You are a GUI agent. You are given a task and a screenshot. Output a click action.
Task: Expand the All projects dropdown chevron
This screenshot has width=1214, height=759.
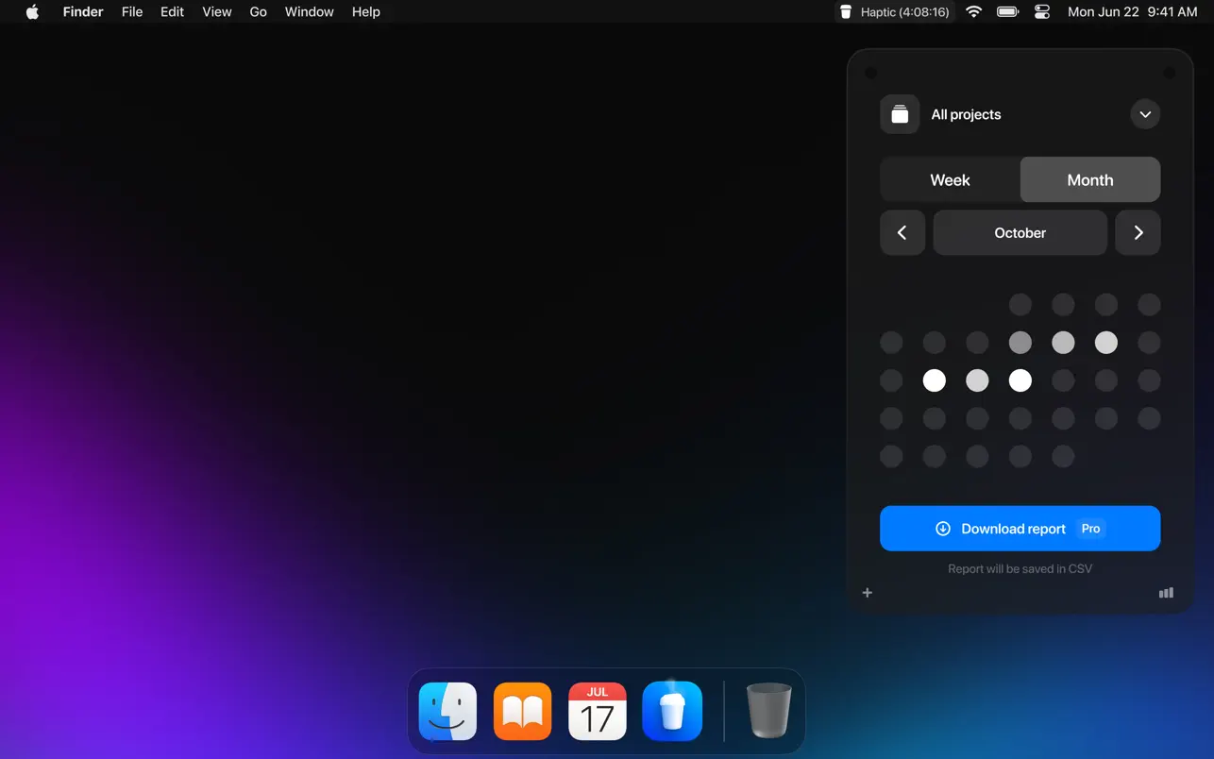click(1144, 114)
